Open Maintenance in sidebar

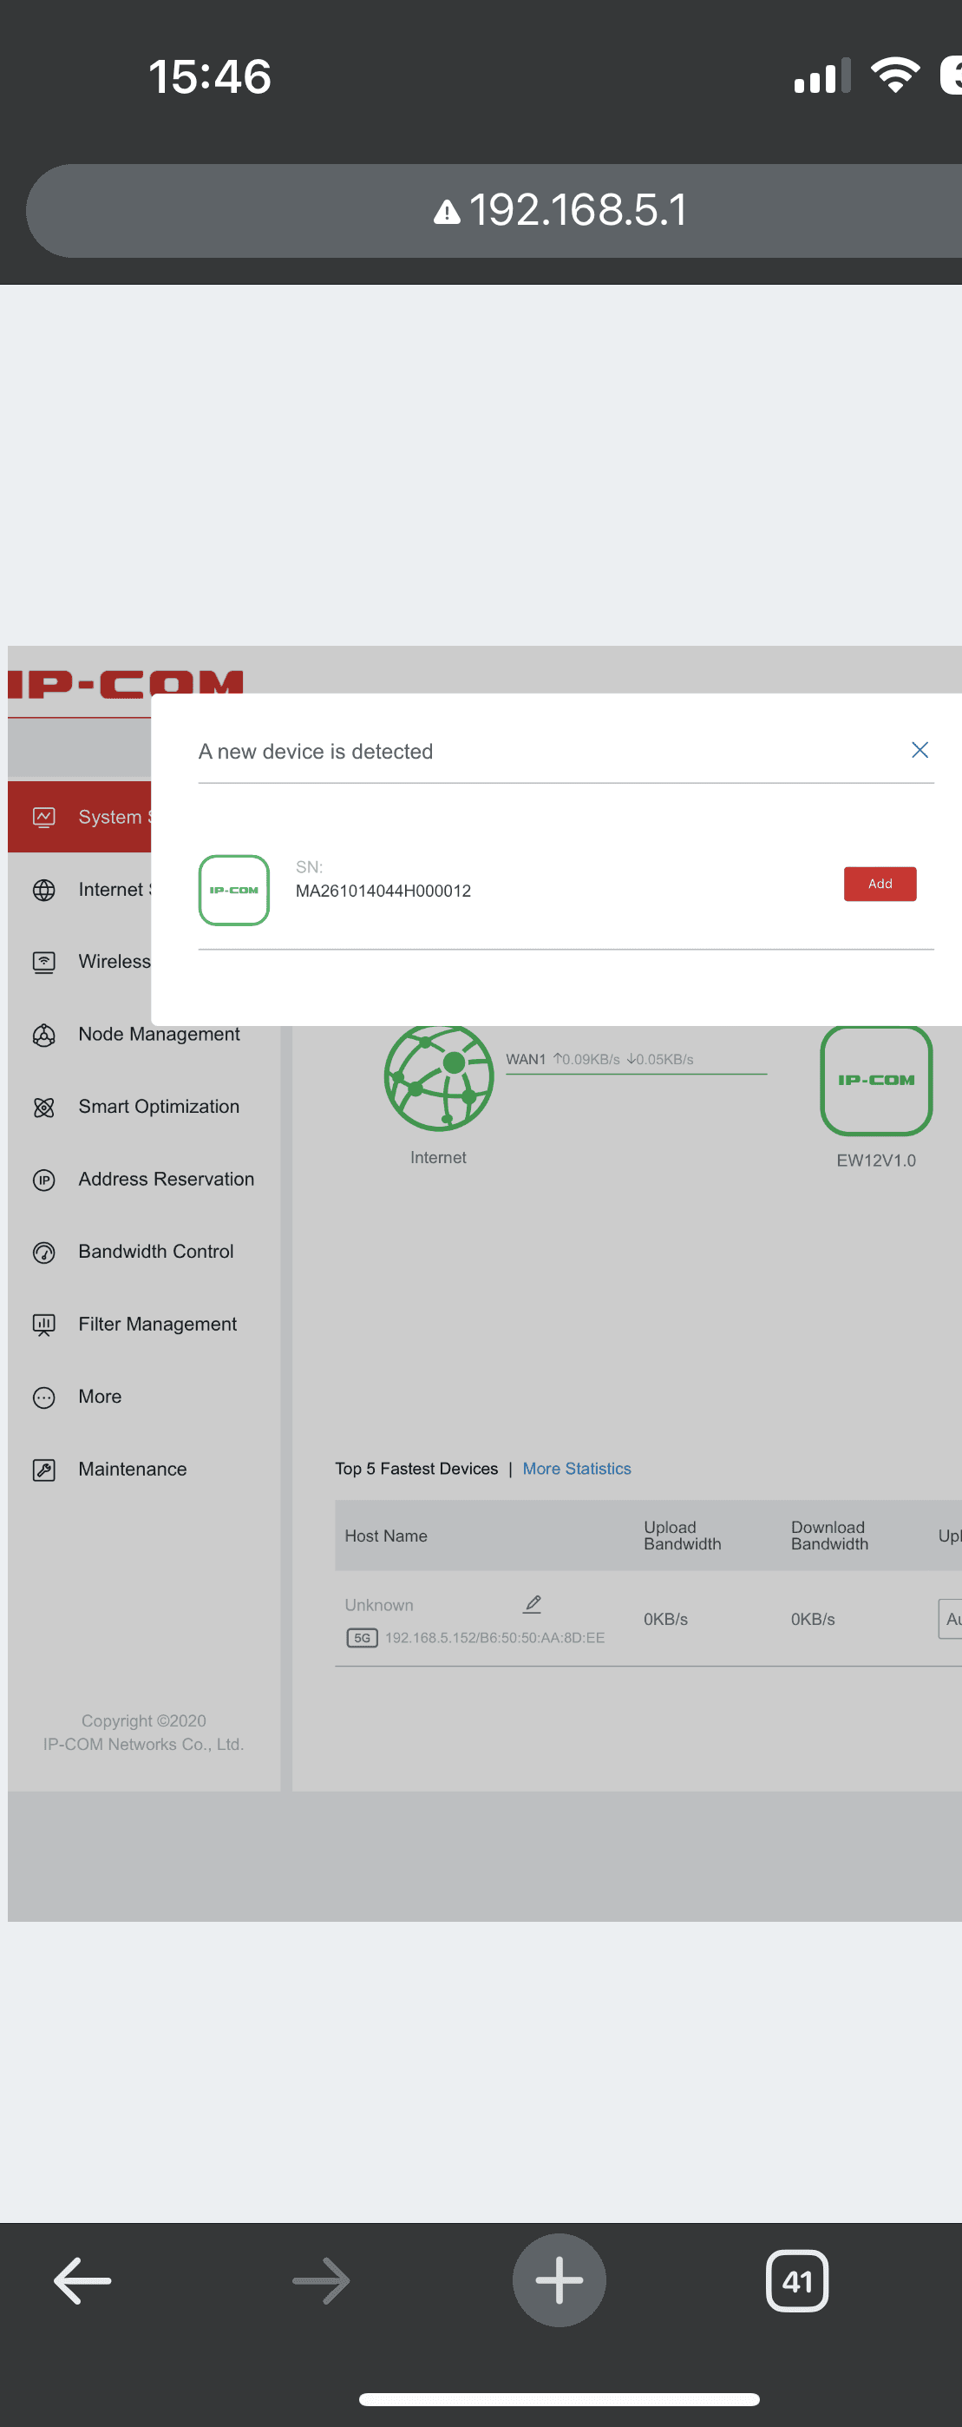(143, 1470)
